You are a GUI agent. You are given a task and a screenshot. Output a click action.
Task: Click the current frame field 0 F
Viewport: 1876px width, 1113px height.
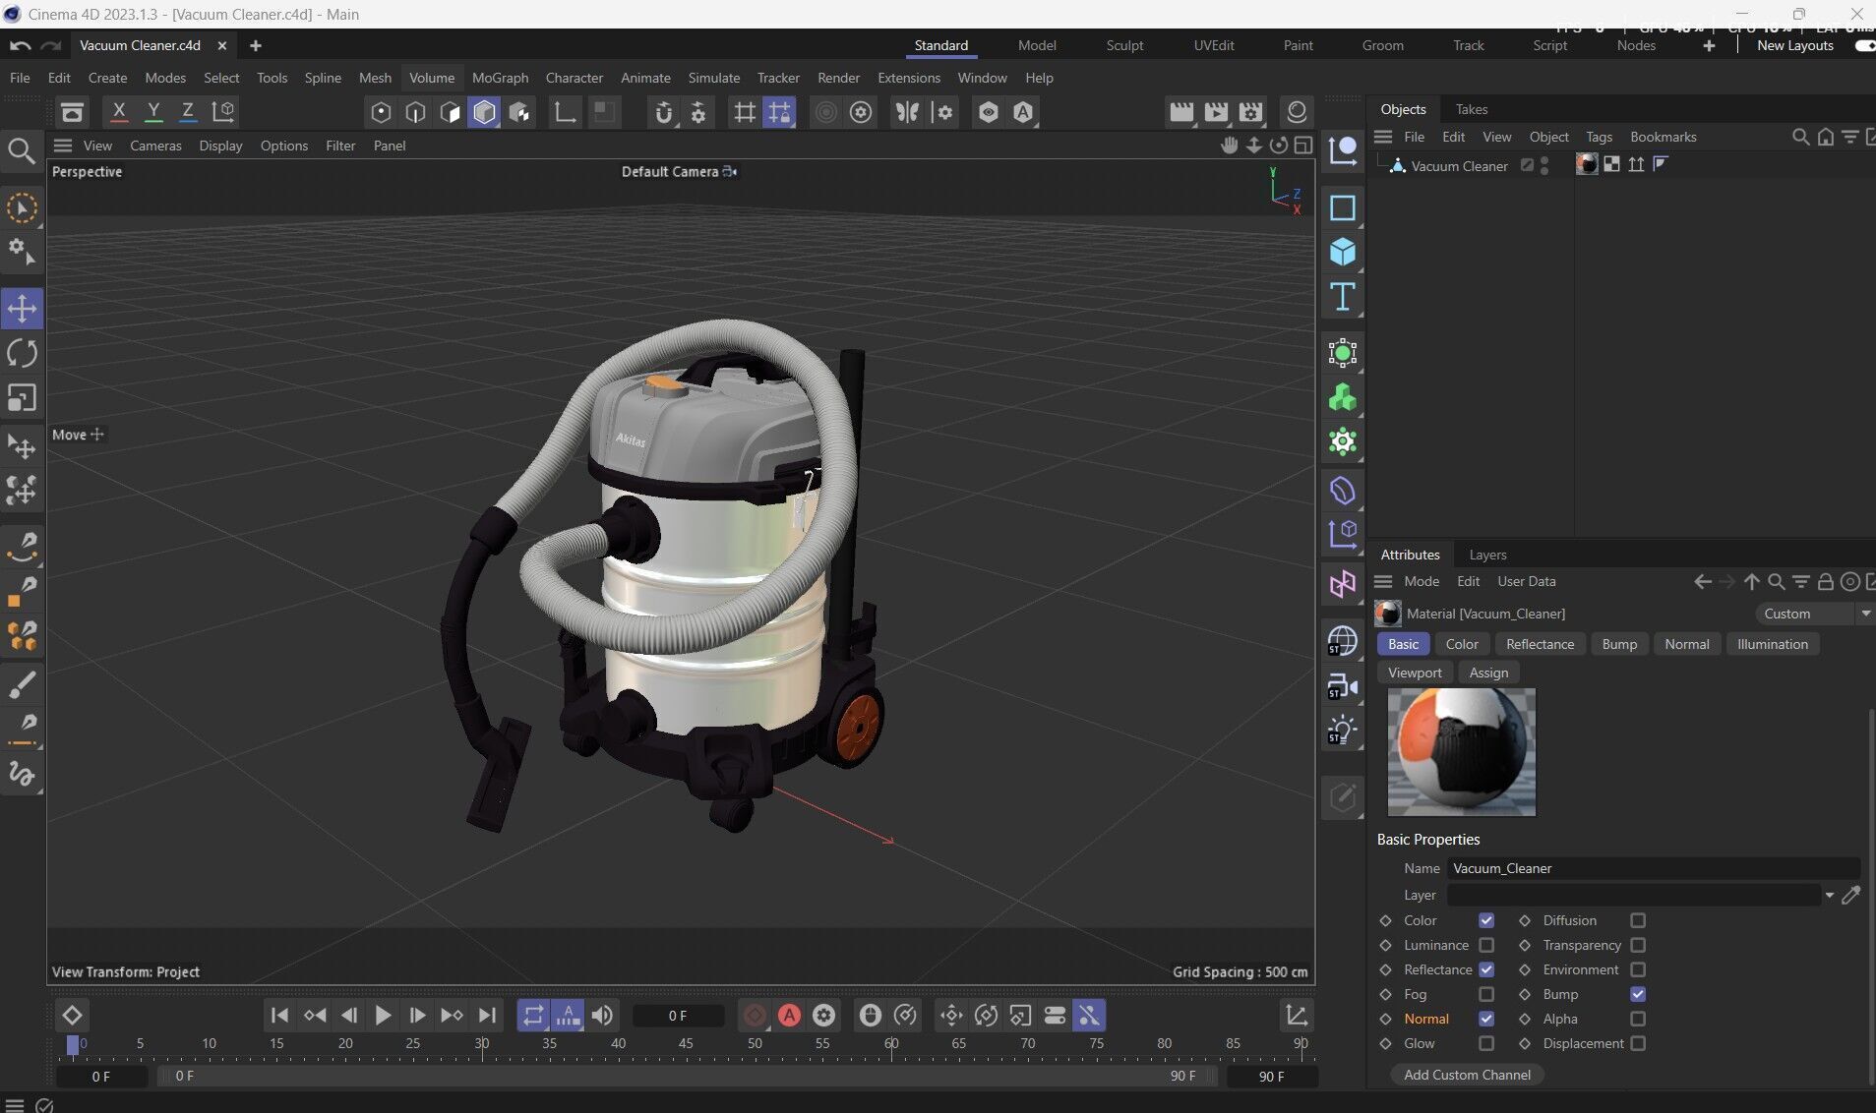[x=678, y=1016]
